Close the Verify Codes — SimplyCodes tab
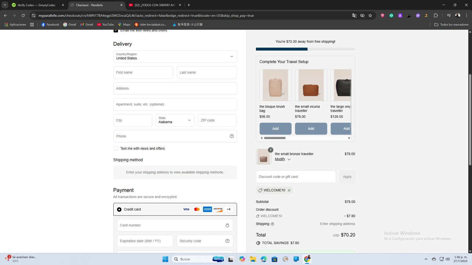 click(63, 5)
